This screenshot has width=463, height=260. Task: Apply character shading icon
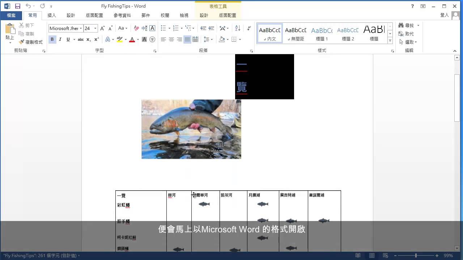coord(144,39)
